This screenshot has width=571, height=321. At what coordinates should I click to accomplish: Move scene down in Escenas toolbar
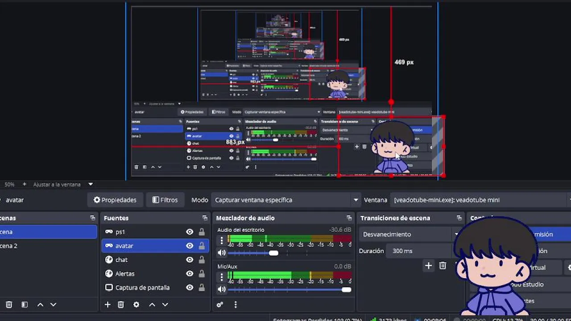53,305
